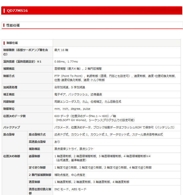The image size is (183, 195).
Task: Click the value 0.88ms, 1.77ms
Action: pos(66,62)
